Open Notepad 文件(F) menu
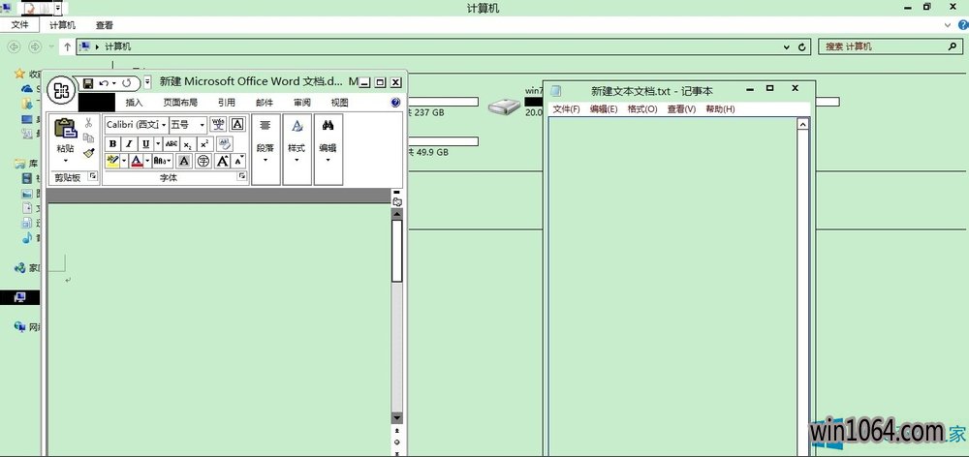Screen dimensions: 969x457 (566, 109)
